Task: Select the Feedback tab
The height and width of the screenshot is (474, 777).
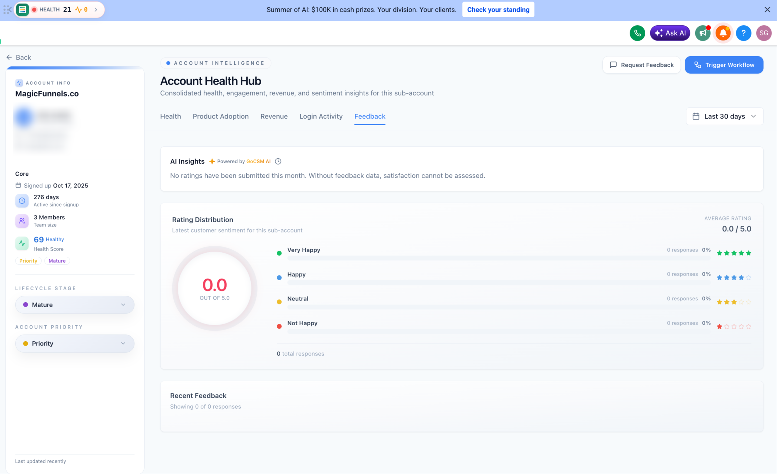Action: point(370,116)
